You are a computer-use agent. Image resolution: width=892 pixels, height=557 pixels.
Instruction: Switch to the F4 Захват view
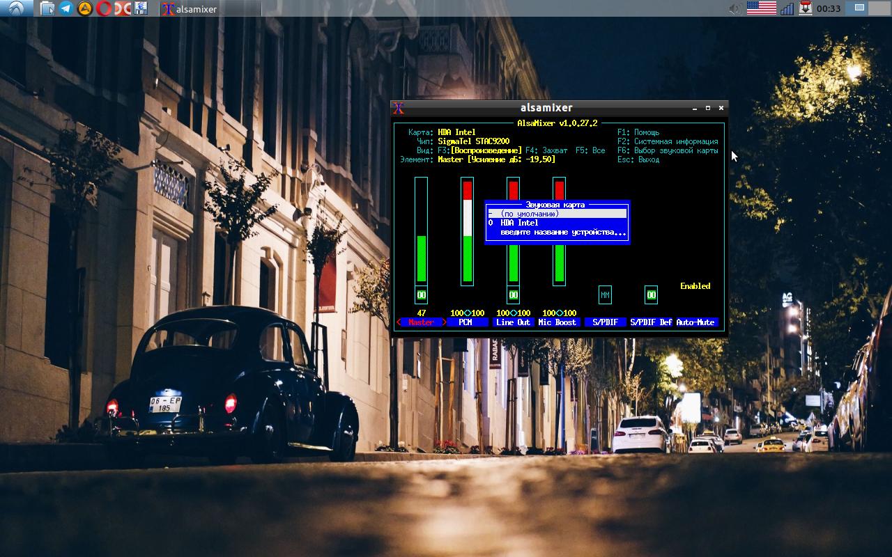point(546,150)
